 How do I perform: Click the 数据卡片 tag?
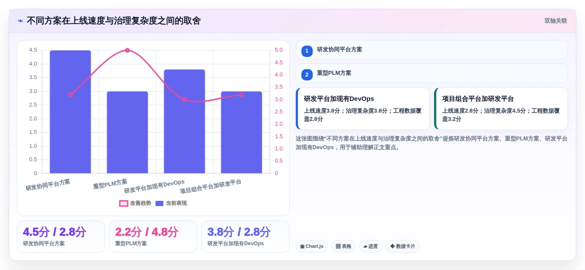click(403, 247)
